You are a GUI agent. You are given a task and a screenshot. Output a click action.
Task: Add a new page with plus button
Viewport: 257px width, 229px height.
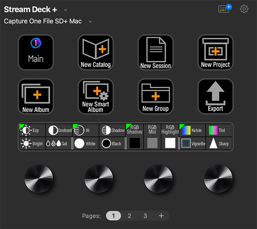161,216
